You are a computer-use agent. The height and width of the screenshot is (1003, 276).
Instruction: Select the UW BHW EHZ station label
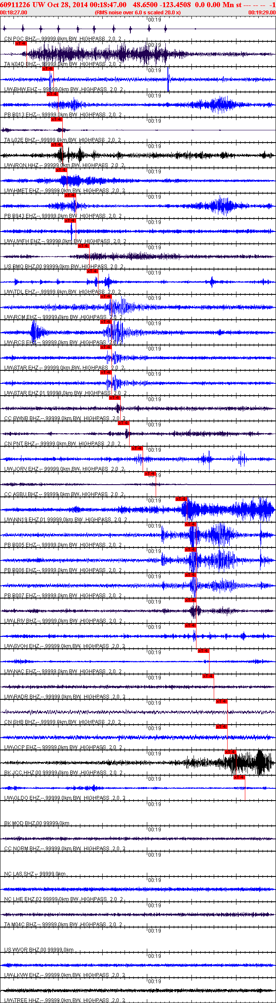pyautogui.click(x=64, y=89)
